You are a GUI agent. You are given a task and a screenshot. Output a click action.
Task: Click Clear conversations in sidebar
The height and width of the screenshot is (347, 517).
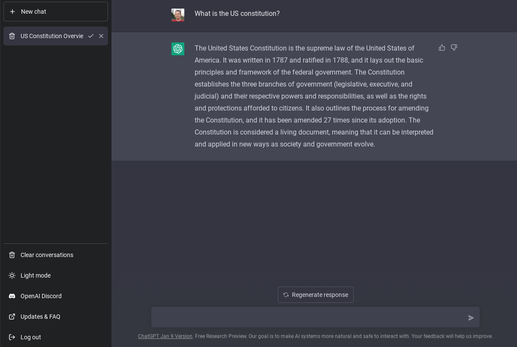coord(47,255)
